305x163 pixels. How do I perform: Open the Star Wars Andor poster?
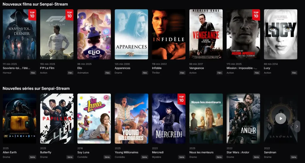[x=243, y=118]
